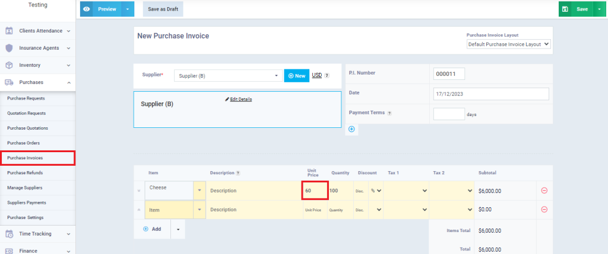Click the Edit Details link
Screen dimensions: 608x254
[x=239, y=99]
